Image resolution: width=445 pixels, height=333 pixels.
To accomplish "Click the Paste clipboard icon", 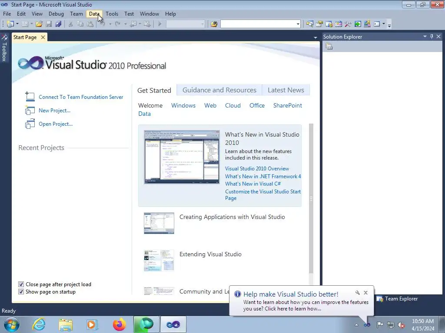I will click(90, 24).
